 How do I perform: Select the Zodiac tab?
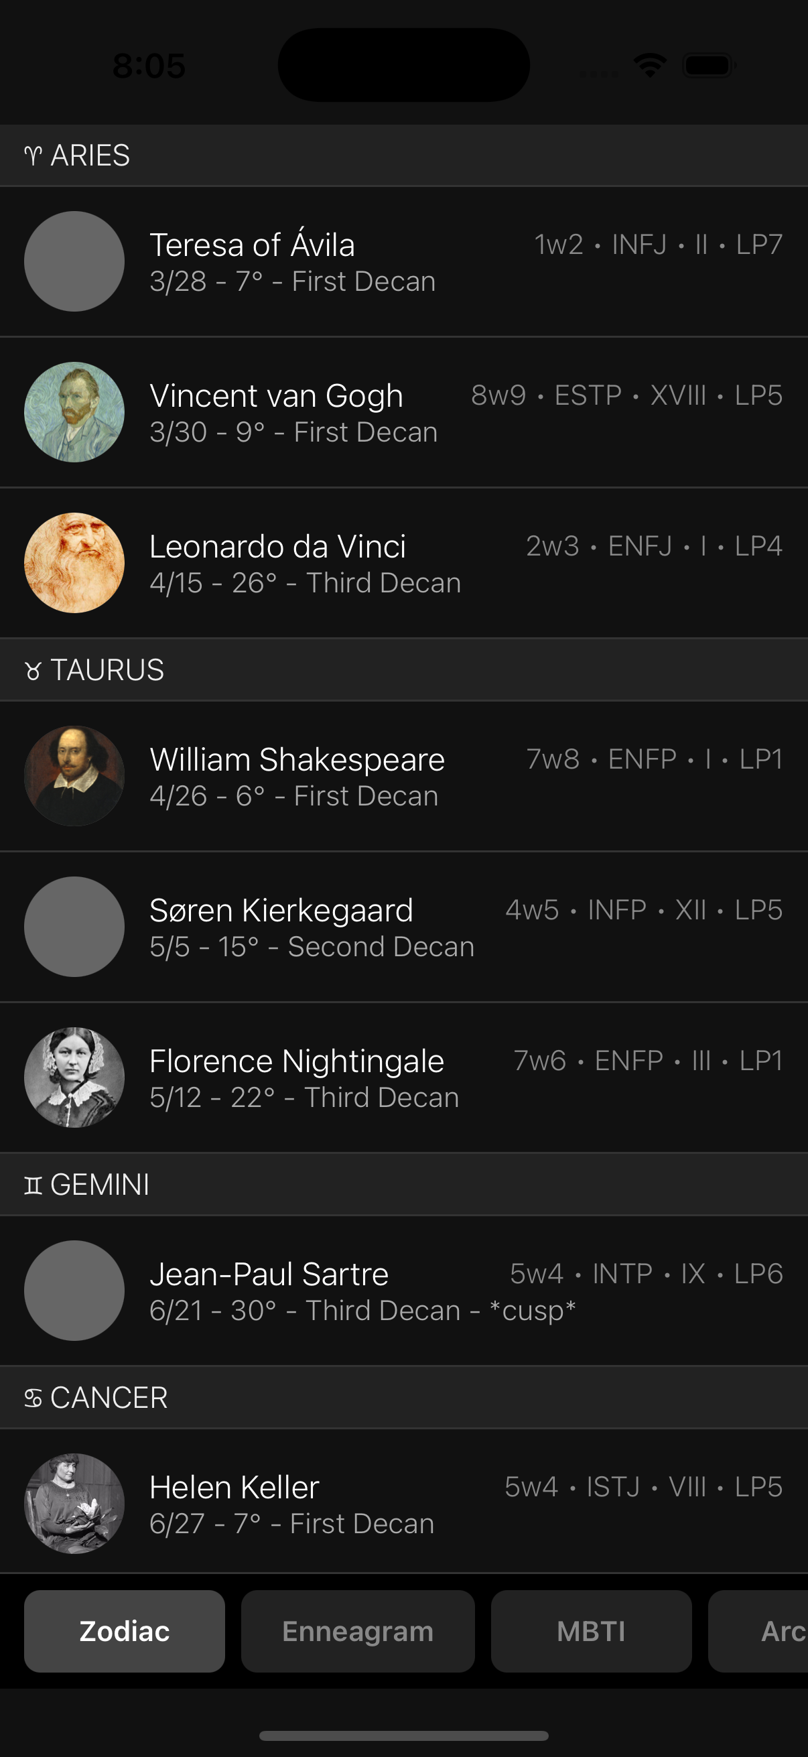[x=124, y=1631]
